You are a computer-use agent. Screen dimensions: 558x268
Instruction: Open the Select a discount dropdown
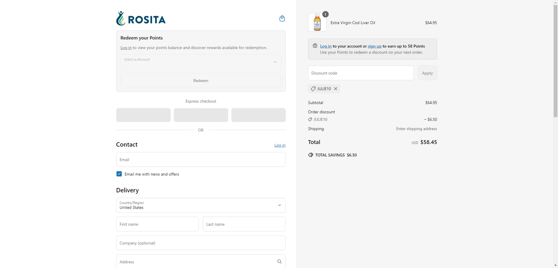pos(201,62)
